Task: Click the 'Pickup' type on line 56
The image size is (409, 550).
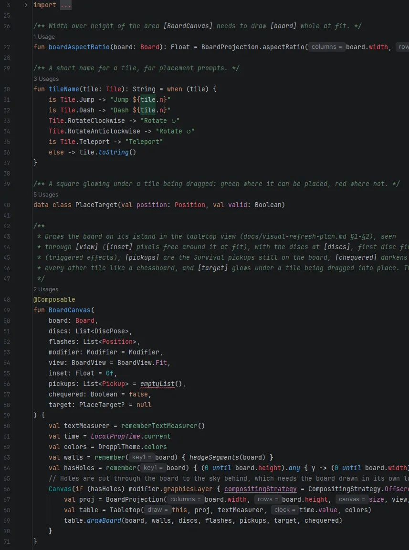Action: pos(114,384)
